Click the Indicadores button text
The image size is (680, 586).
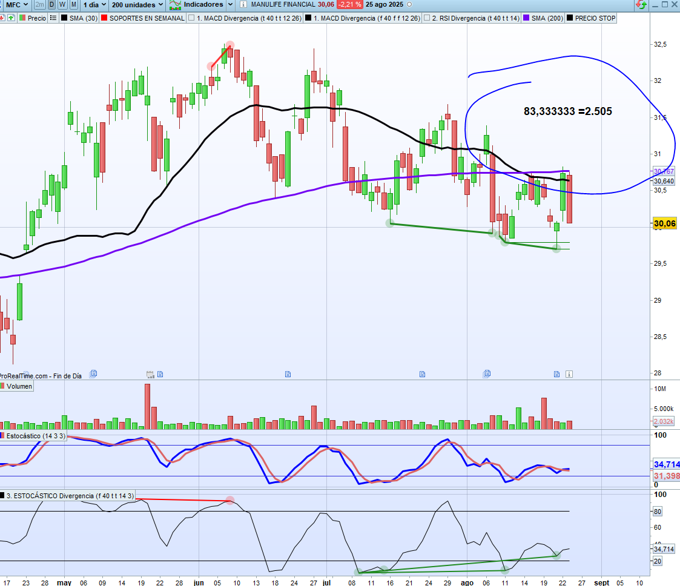(x=203, y=5)
